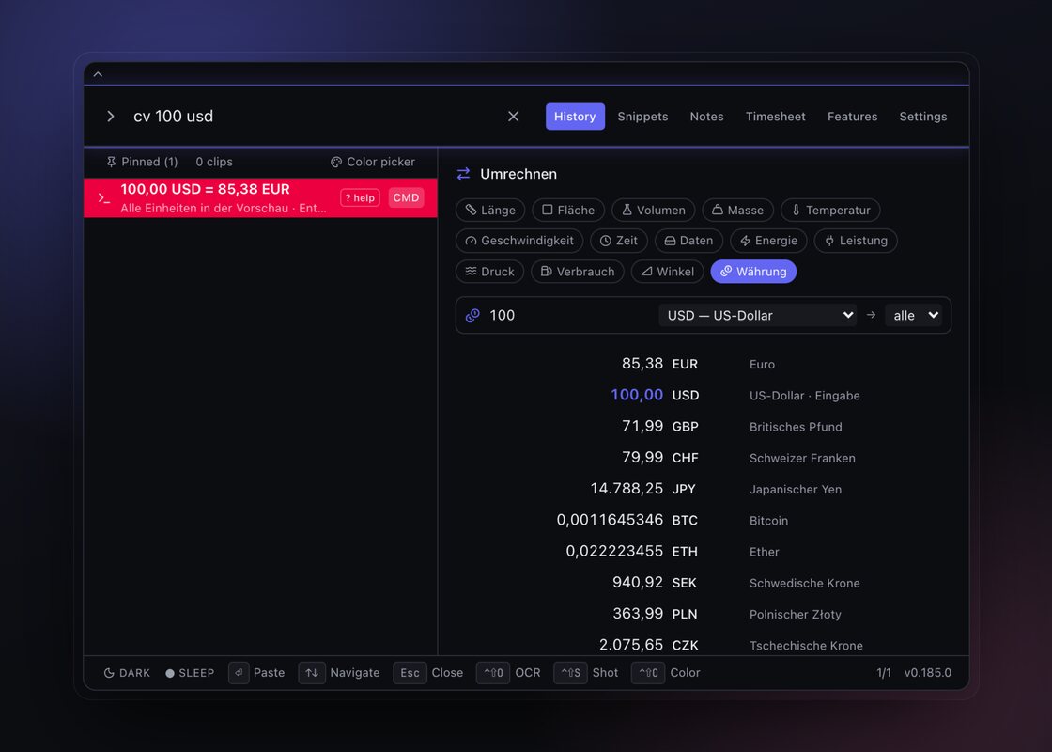Toggle the SLEEP status indicator
Viewport: 1052px width, 752px height.
(190, 673)
